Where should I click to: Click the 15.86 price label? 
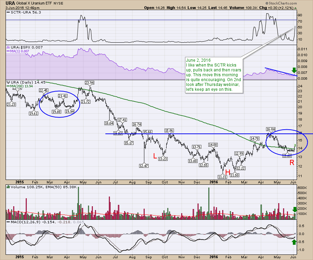click(x=169, y=130)
